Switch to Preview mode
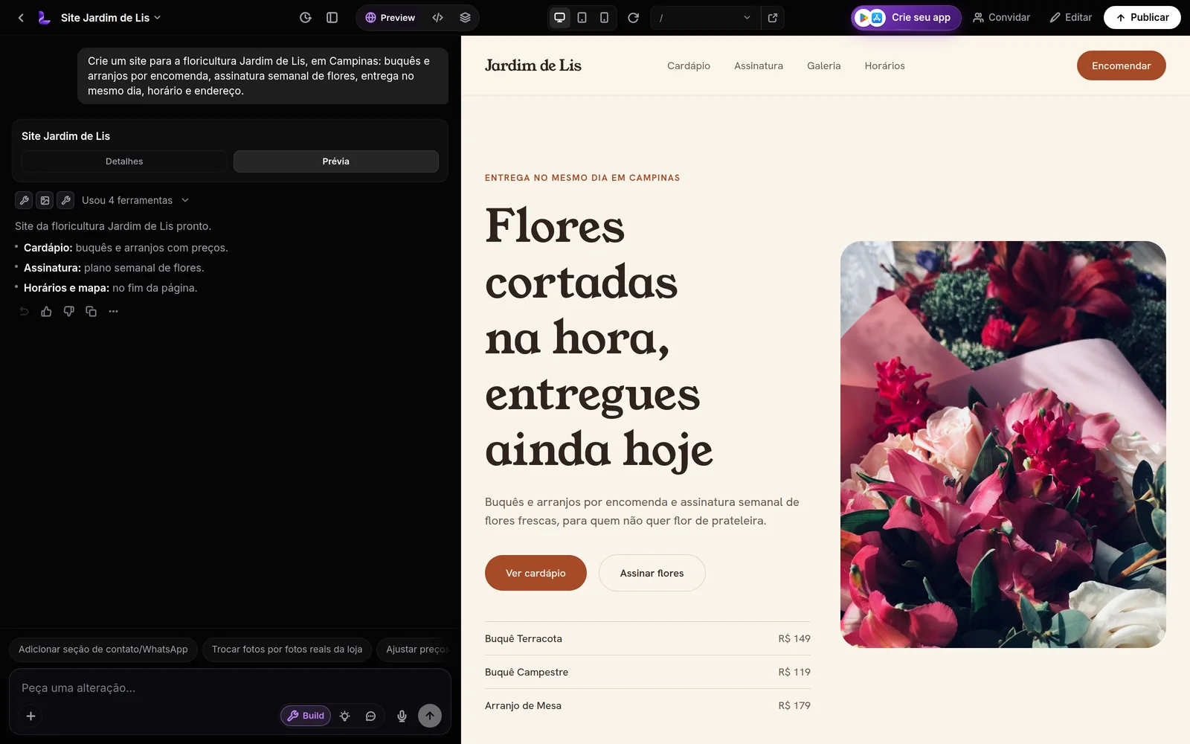Screen dimensions: 1190x744 pos(390,18)
